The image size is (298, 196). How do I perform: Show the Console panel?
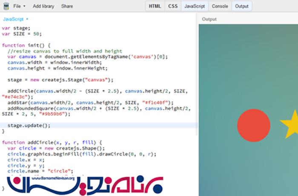(x=220, y=6)
